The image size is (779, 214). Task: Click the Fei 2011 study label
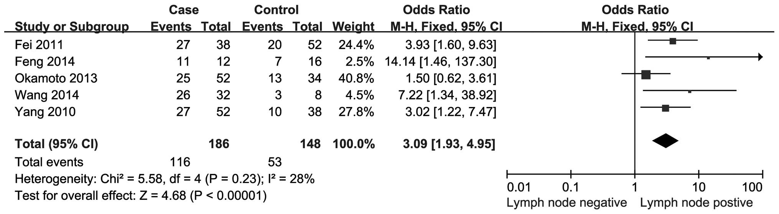[39, 45]
